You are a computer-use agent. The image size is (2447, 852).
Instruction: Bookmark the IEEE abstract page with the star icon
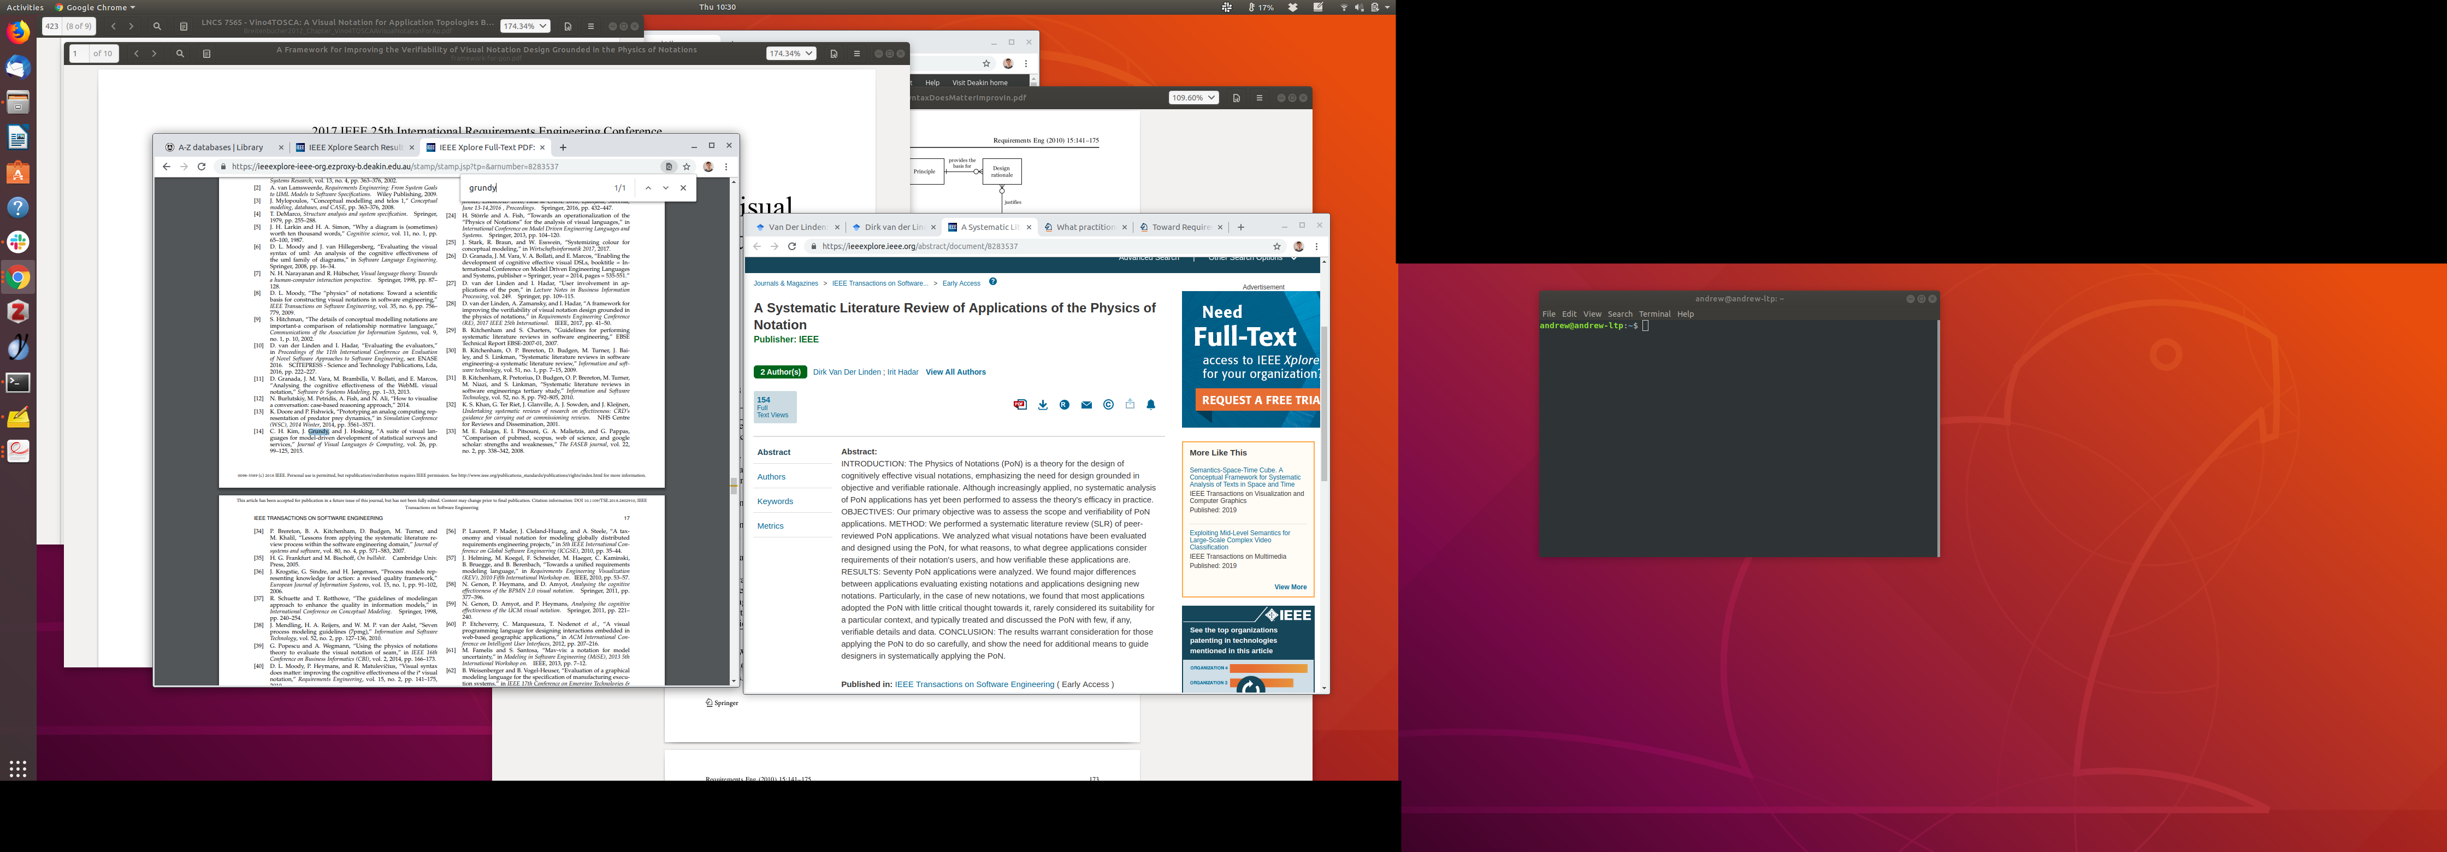[x=1276, y=246]
